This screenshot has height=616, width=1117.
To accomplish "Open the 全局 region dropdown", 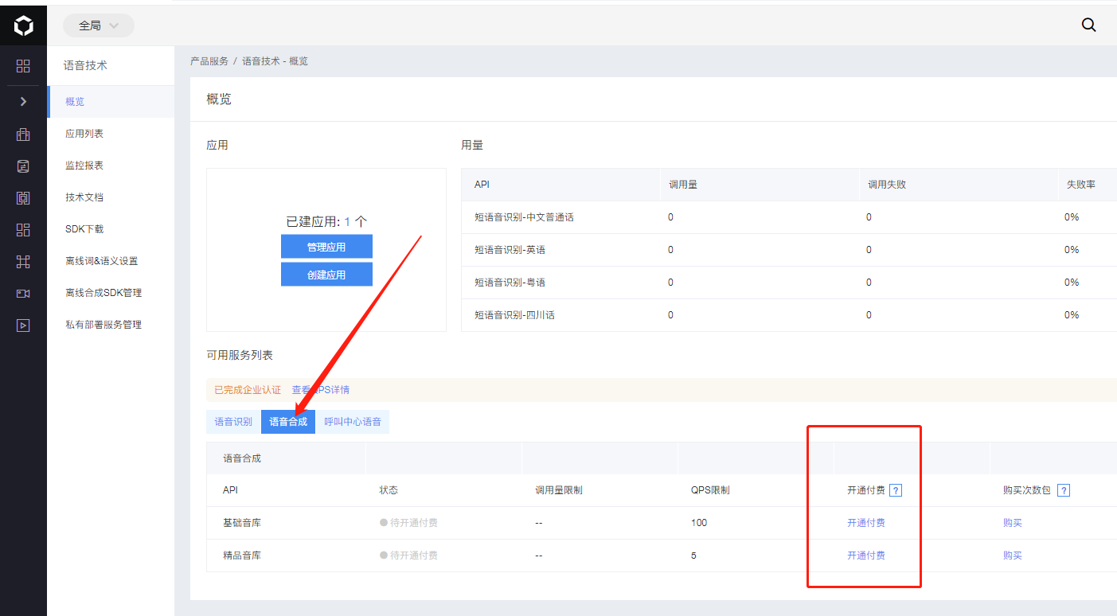I will [99, 25].
